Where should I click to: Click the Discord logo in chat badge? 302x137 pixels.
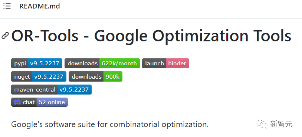(x=17, y=102)
